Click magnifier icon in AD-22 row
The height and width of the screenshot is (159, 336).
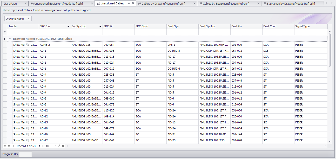click(x=28, y=140)
